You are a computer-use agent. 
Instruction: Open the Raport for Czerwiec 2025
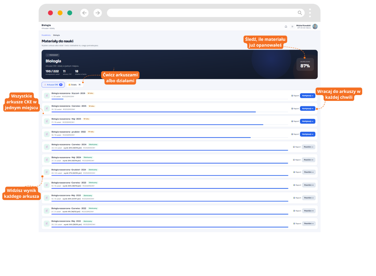pyautogui.click(x=295, y=109)
